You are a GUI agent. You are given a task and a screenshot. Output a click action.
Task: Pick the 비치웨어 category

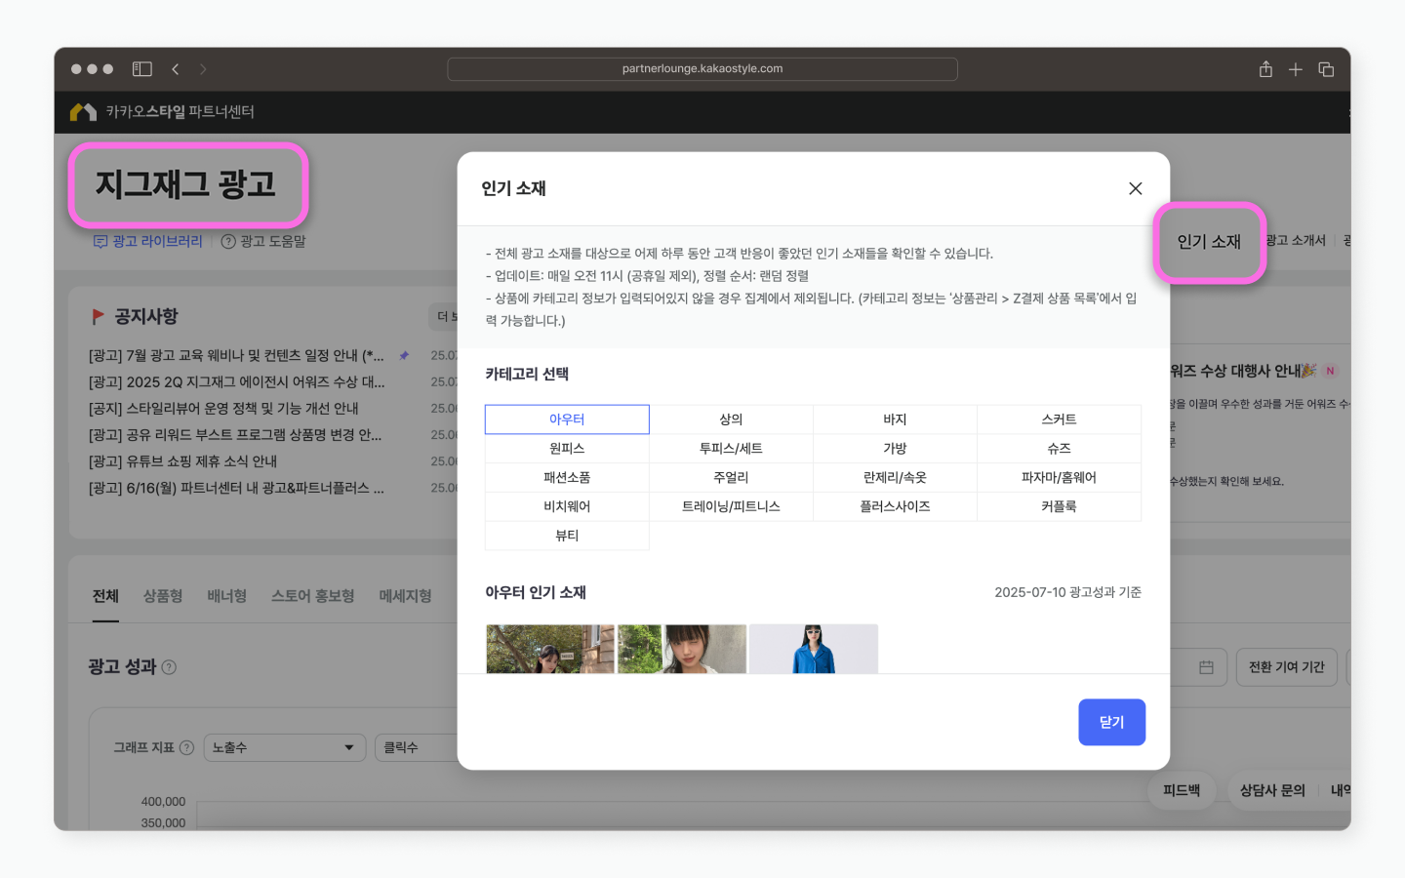(567, 507)
